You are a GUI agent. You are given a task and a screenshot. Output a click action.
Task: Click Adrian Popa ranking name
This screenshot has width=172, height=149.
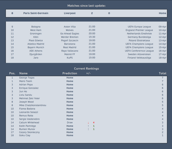pyautogui.click(x=26, y=84)
